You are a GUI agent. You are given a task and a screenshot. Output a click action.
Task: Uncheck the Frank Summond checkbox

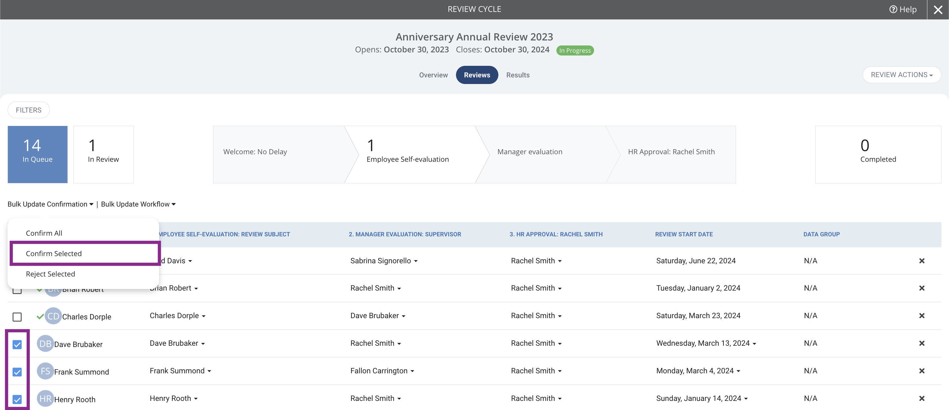[17, 372]
